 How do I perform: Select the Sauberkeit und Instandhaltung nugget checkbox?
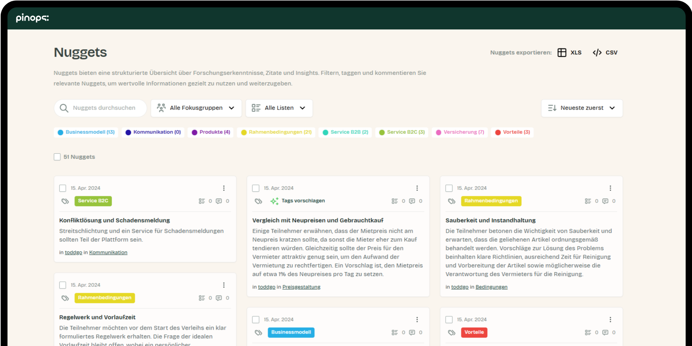tap(449, 188)
